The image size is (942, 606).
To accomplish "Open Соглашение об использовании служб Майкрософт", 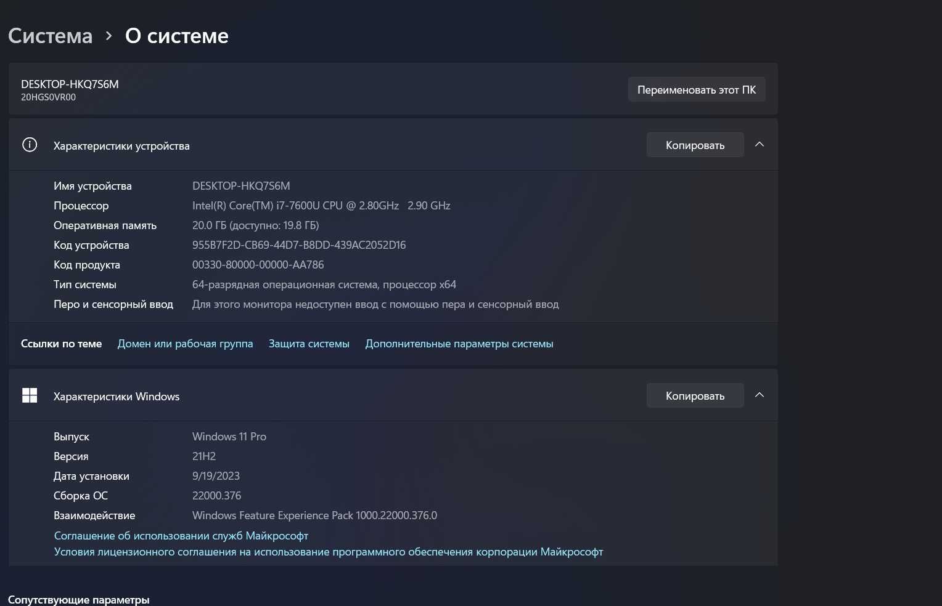I will coord(181,536).
